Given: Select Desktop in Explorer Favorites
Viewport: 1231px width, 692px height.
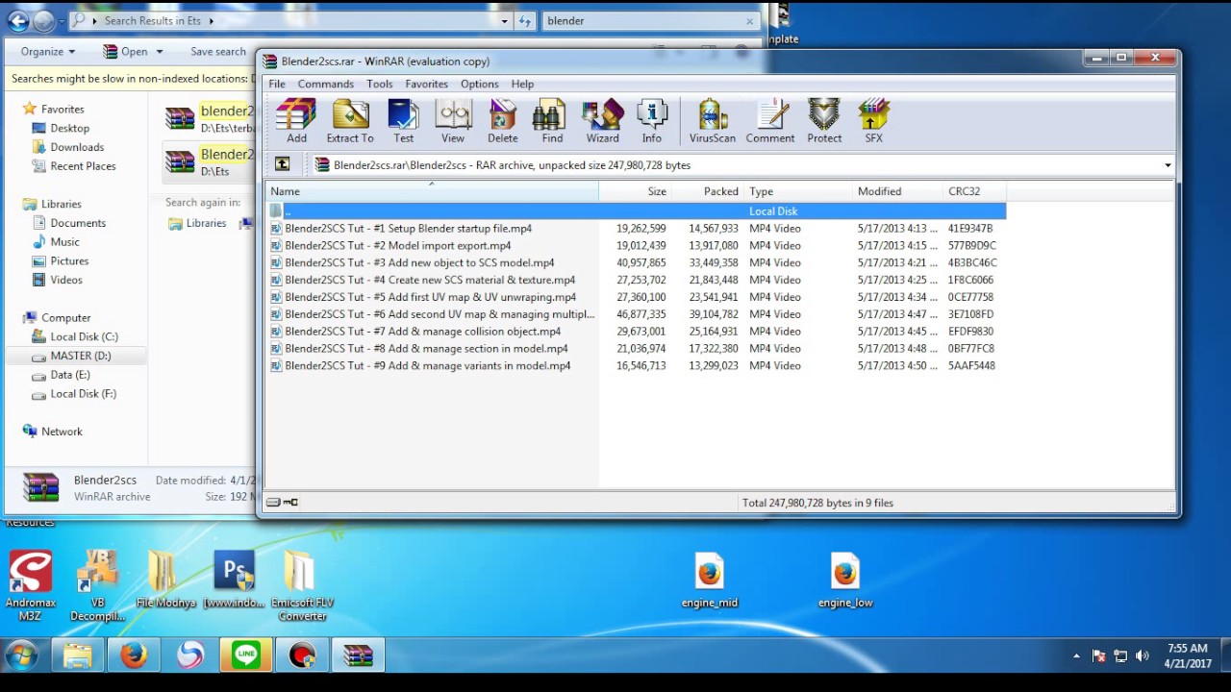Looking at the screenshot, I should pos(69,128).
